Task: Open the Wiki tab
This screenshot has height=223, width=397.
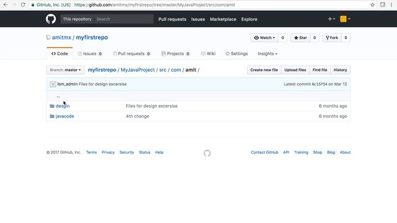Action: [x=208, y=54]
